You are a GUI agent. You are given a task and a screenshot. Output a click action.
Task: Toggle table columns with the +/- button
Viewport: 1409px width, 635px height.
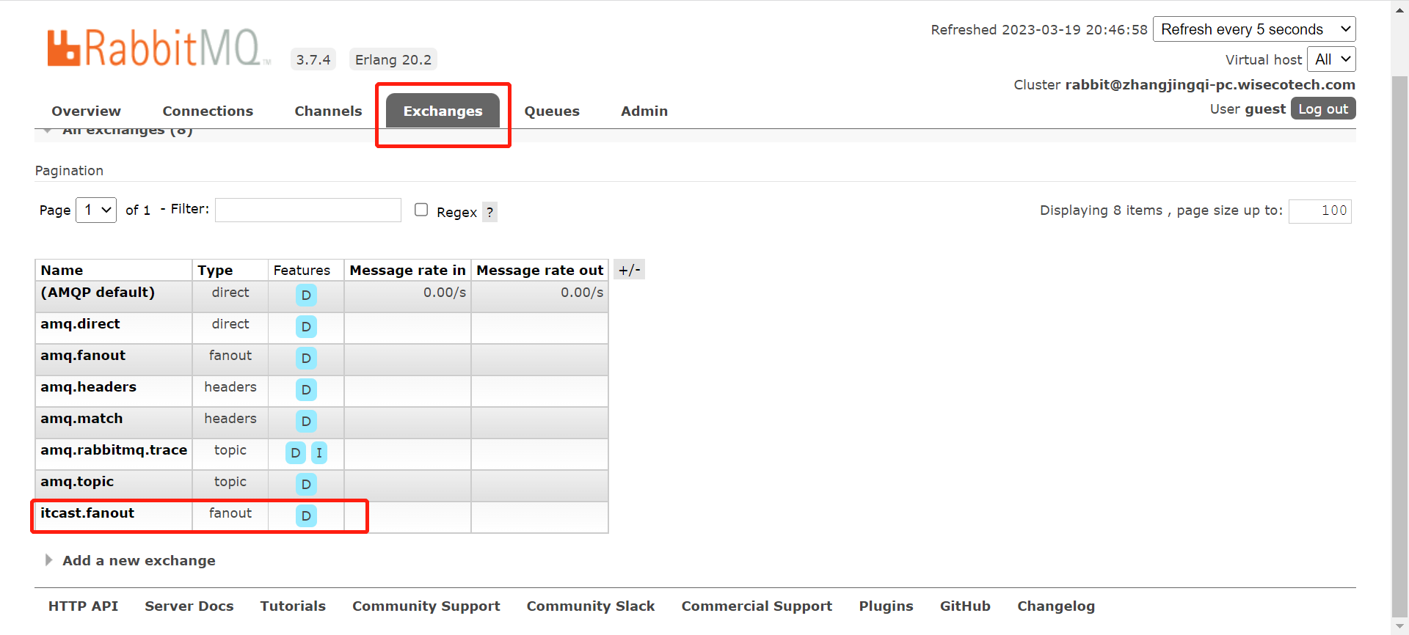(x=629, y=270)
